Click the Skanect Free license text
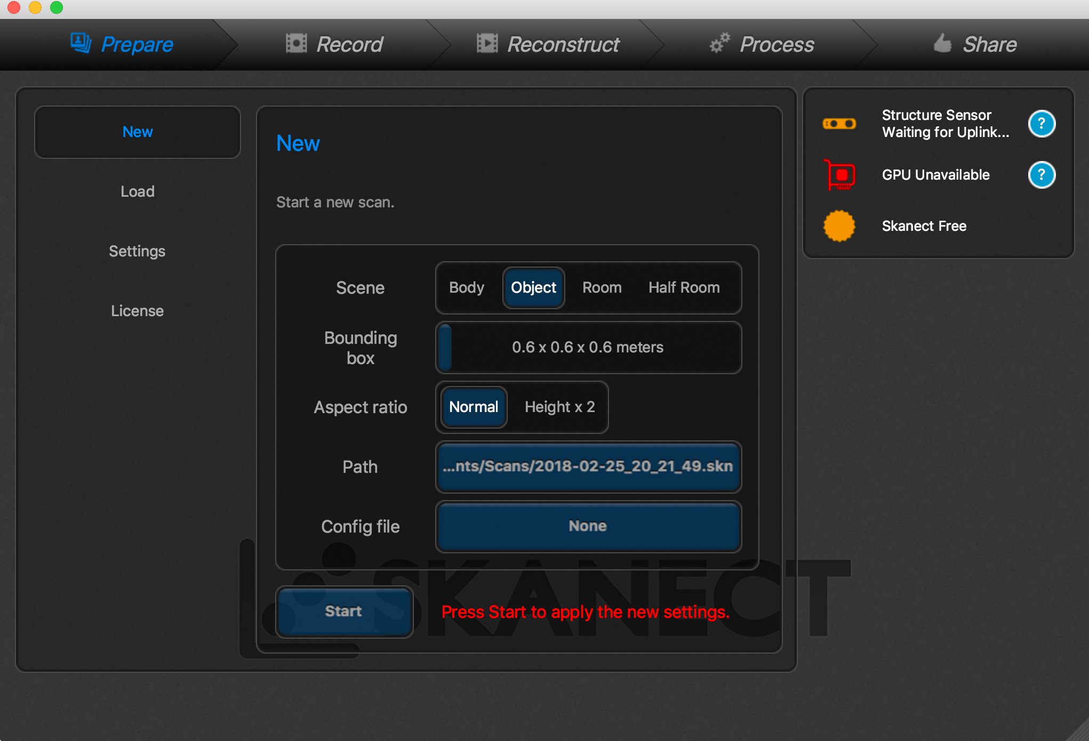The height and width of the screenshot is (741, 1089). tap(924, 226)
